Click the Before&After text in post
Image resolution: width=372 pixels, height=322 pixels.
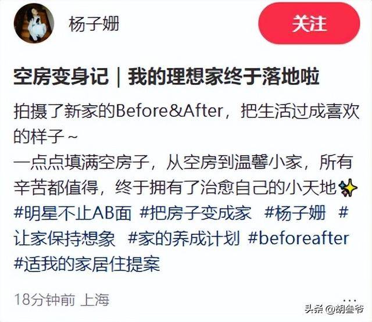[170, 111]
